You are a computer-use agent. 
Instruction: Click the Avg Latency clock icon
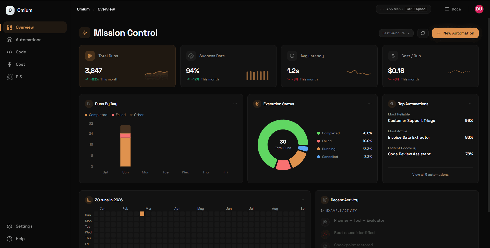click(292, 56)
